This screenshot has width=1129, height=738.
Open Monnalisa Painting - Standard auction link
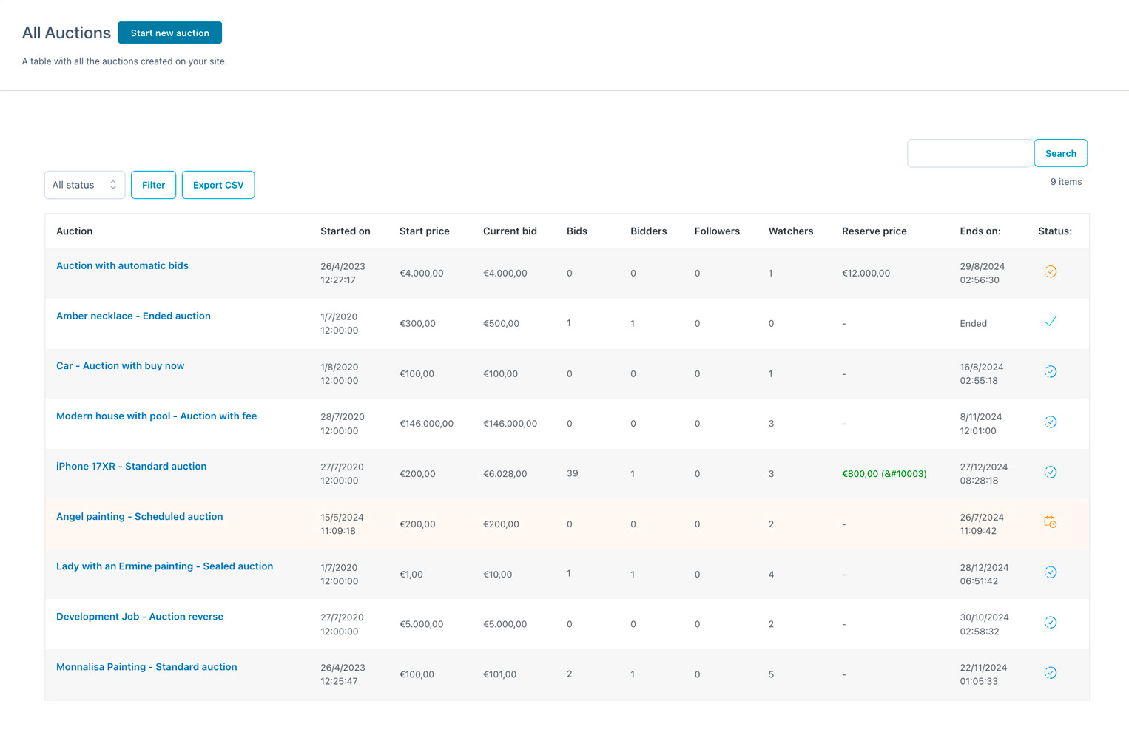click(x=146, y=666)
